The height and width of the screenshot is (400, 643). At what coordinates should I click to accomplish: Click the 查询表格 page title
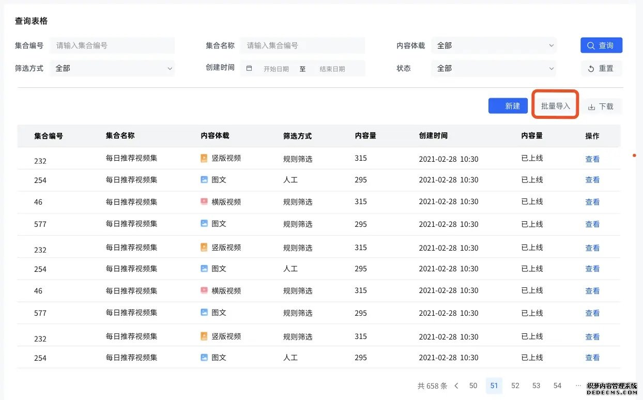pos(32,21)
